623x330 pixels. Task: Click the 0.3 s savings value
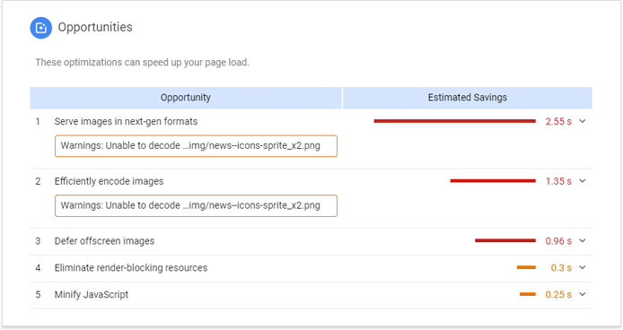pyautogui.click(x=561, y=268)
